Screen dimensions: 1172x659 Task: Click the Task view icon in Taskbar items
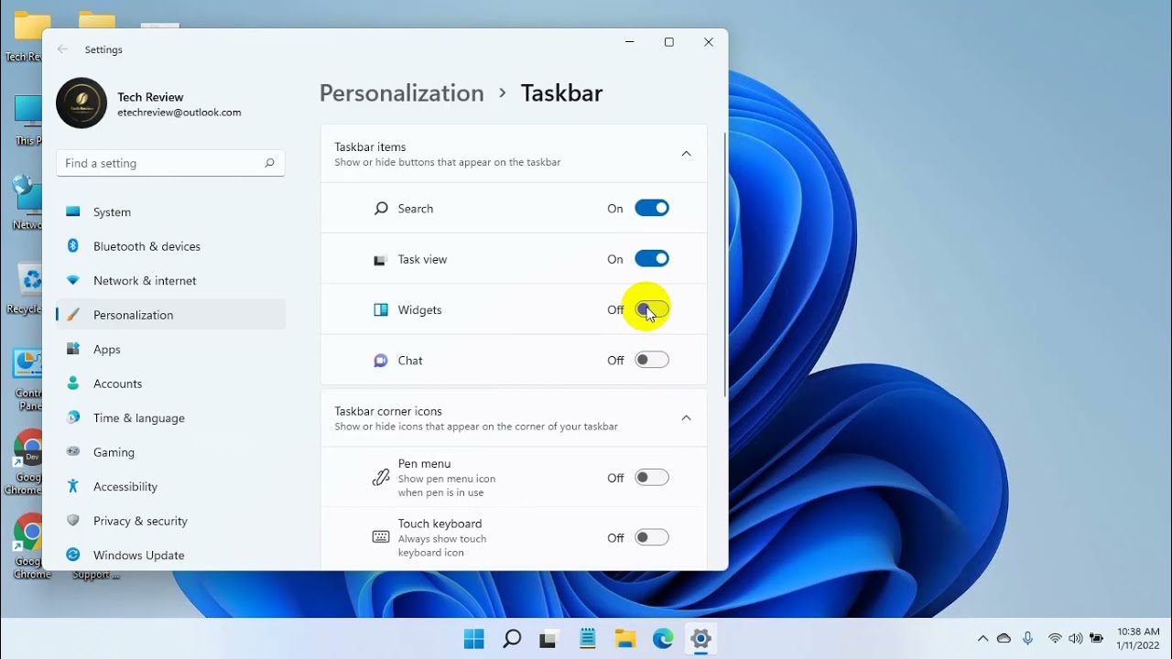[x=381, y=260]
